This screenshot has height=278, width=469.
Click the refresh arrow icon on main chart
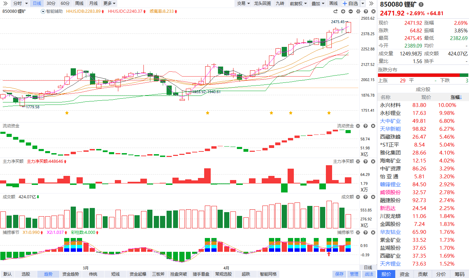click(x=358, y=11)
